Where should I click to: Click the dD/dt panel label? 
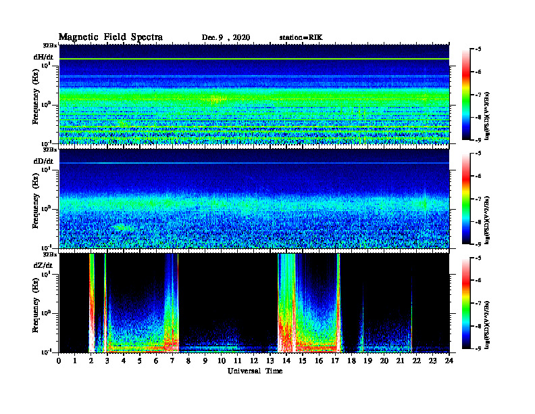43,161
